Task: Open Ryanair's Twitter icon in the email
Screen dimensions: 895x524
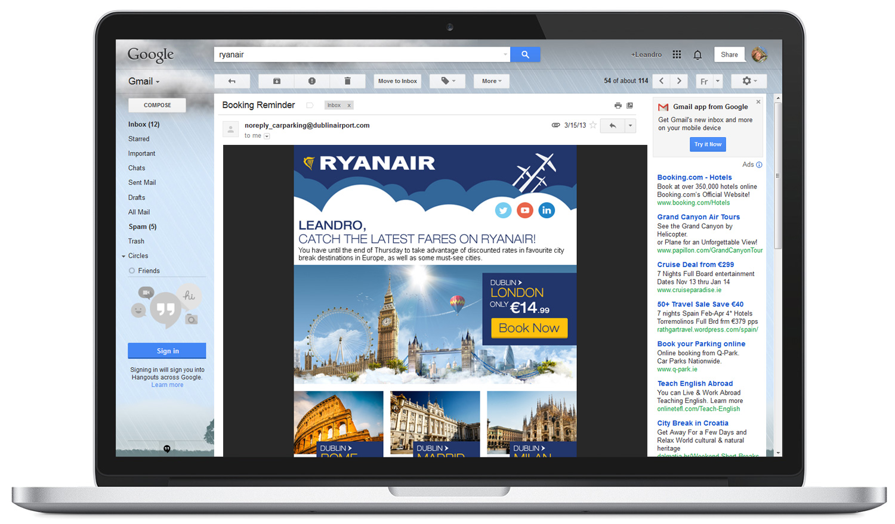Action: tap(504, 210)
